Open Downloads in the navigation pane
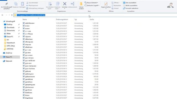Screen dimensions: 177x99 (11, 28)
